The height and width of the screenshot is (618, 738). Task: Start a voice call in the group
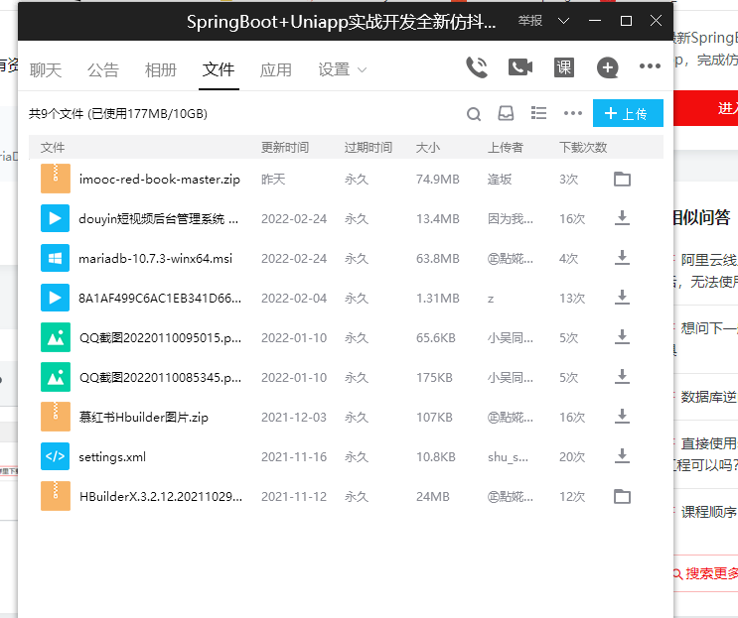(477, 67)
